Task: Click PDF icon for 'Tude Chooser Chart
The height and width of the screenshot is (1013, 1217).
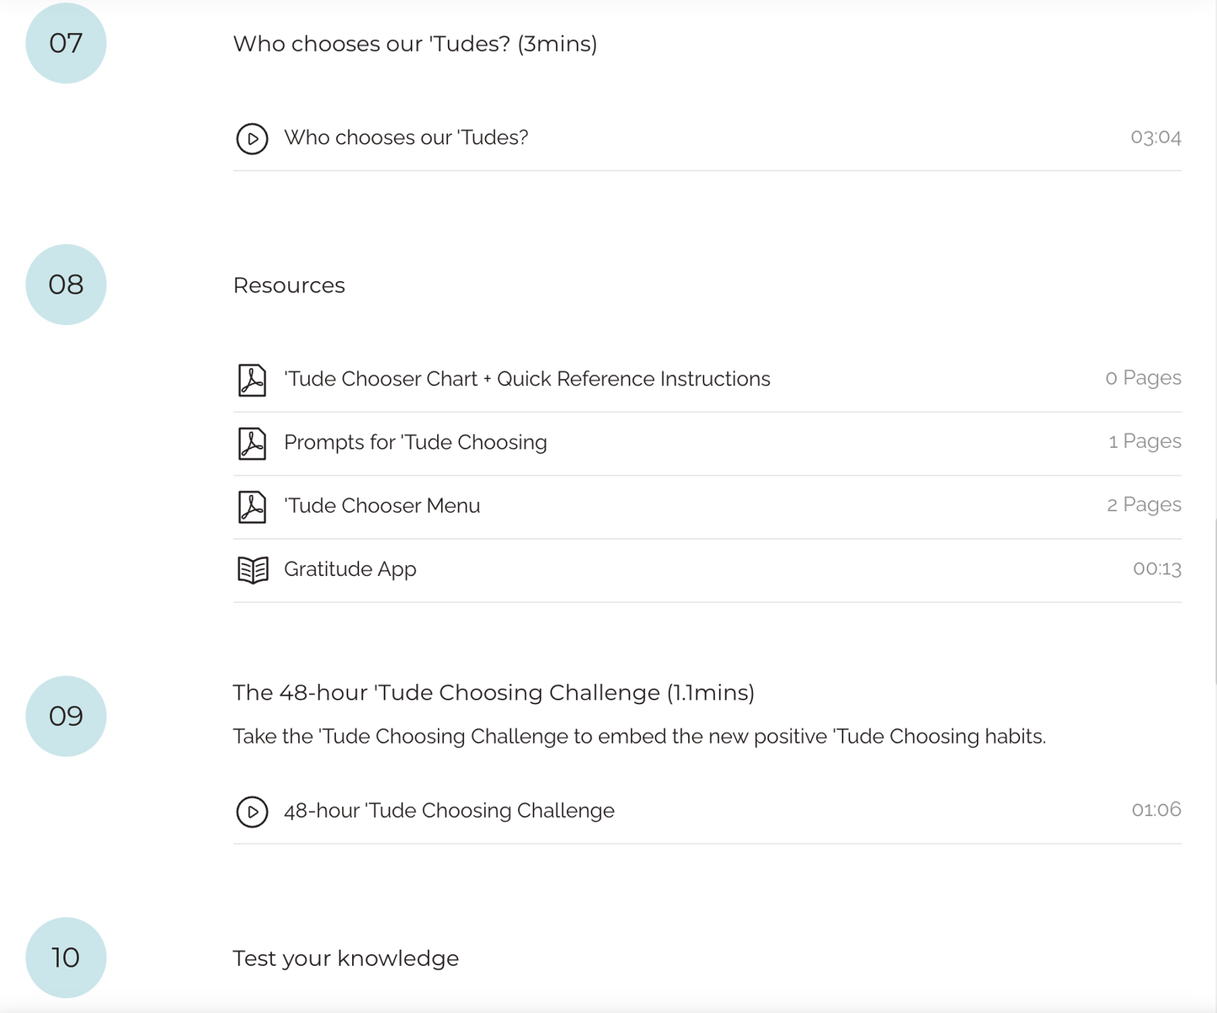Action: (x=252, y=380)
